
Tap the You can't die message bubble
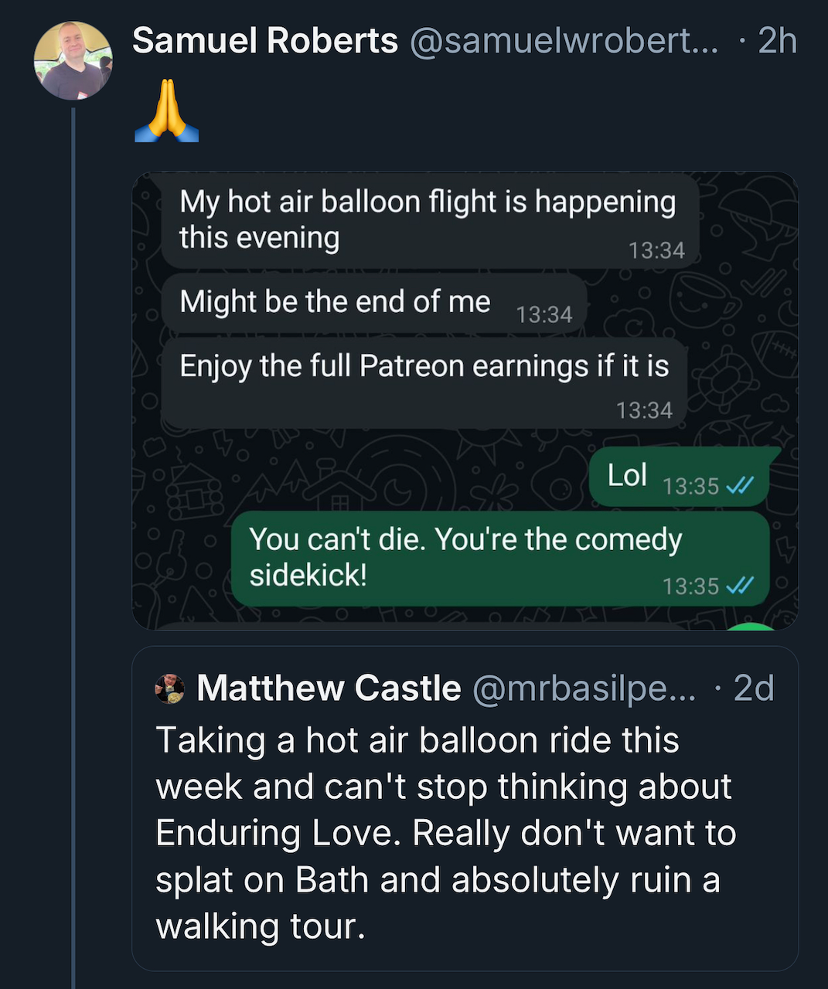501,558
